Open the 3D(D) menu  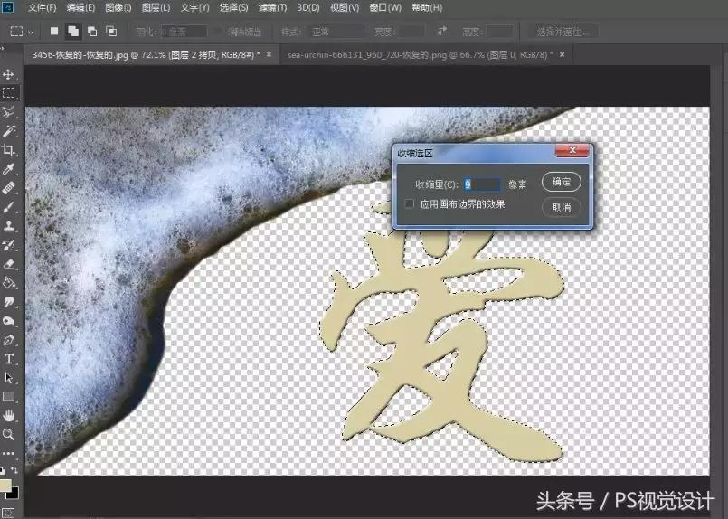coord(308,7)
